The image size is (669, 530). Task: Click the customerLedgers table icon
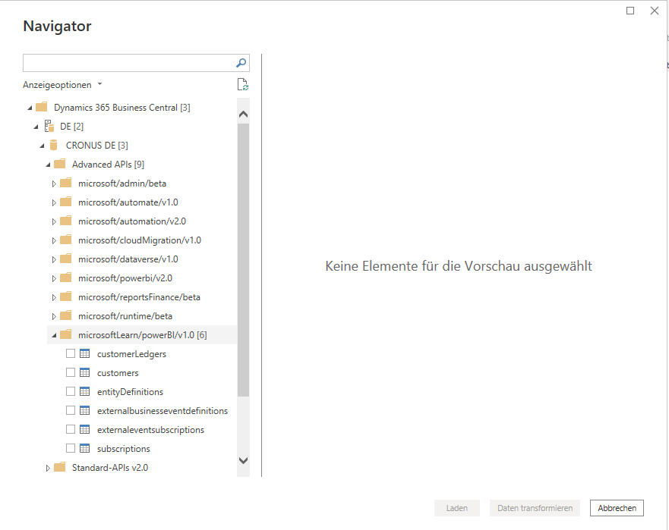tap(85, 353)
